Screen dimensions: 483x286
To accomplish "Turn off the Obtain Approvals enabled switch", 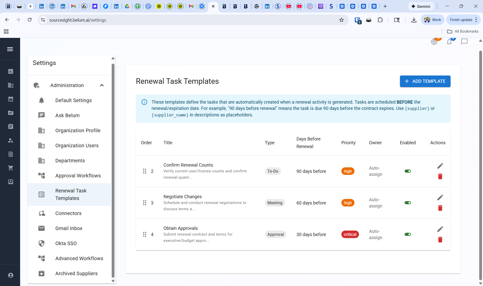I will click(408, 234).
